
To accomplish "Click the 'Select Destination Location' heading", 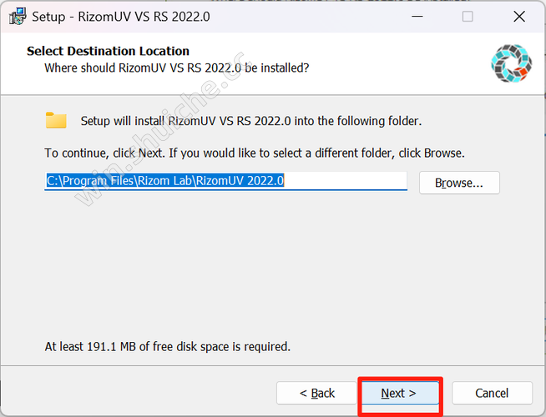I will click(108, 51).
